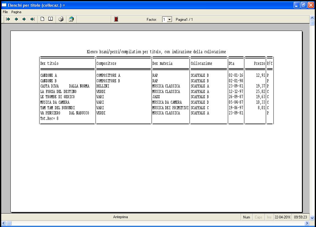
Task: Print the report with the printer icon
Action: coord(61,19)
